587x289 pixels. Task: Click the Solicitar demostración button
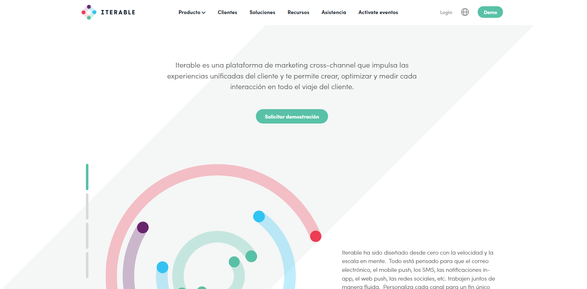[x=292, y=116]
